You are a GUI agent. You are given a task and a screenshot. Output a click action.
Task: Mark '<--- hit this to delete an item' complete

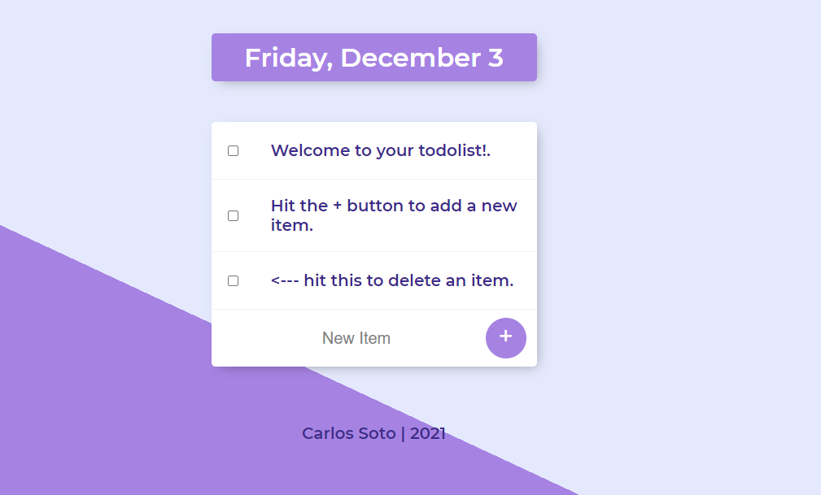(x=232, y=280)
